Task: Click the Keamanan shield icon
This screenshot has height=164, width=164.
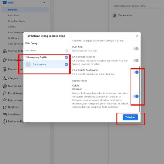Action: coord(5,60)
